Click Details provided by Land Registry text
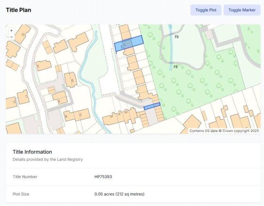Image resolution: width=264 pixels, height=206 pixels. (48, 159)
